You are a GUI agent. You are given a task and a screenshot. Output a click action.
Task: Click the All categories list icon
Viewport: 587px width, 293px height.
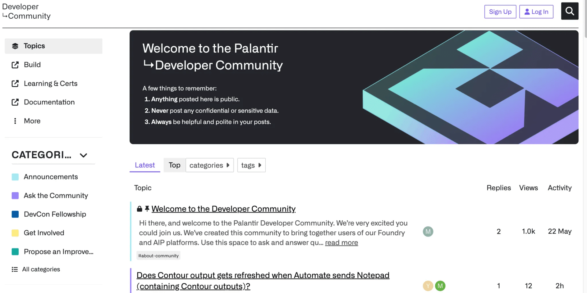pyautogui.click(x=15, y=269)
